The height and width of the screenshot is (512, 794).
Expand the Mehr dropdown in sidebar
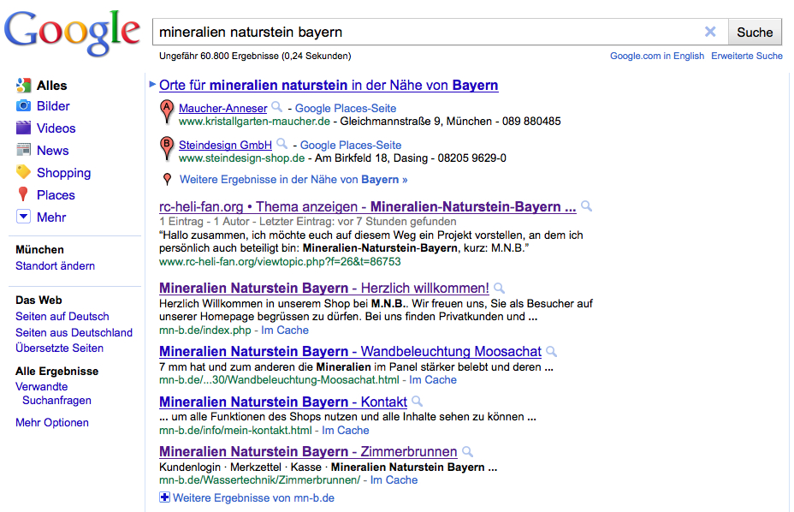23,217
